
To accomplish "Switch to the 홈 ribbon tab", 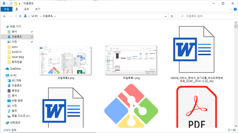I will pos(17,9).
